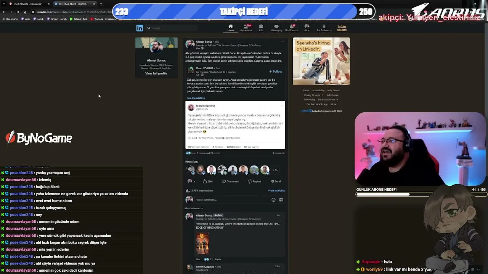Click the About footer link
The height and width of the screenshot is (274, 488).
pos(306,91)
